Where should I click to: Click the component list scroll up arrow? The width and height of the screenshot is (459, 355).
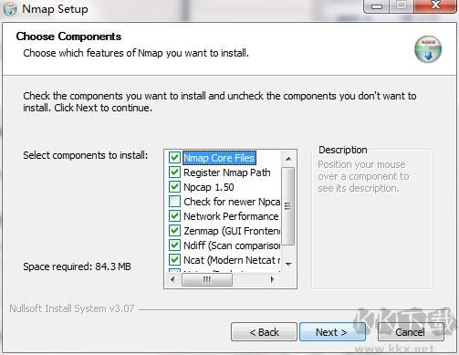coord(288,159)
